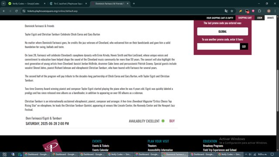Image resolution: width=279 pixels, height=157 pixels.
Task: Open Field Trip Experiences and School link
Action: click(x=220, y=150)
